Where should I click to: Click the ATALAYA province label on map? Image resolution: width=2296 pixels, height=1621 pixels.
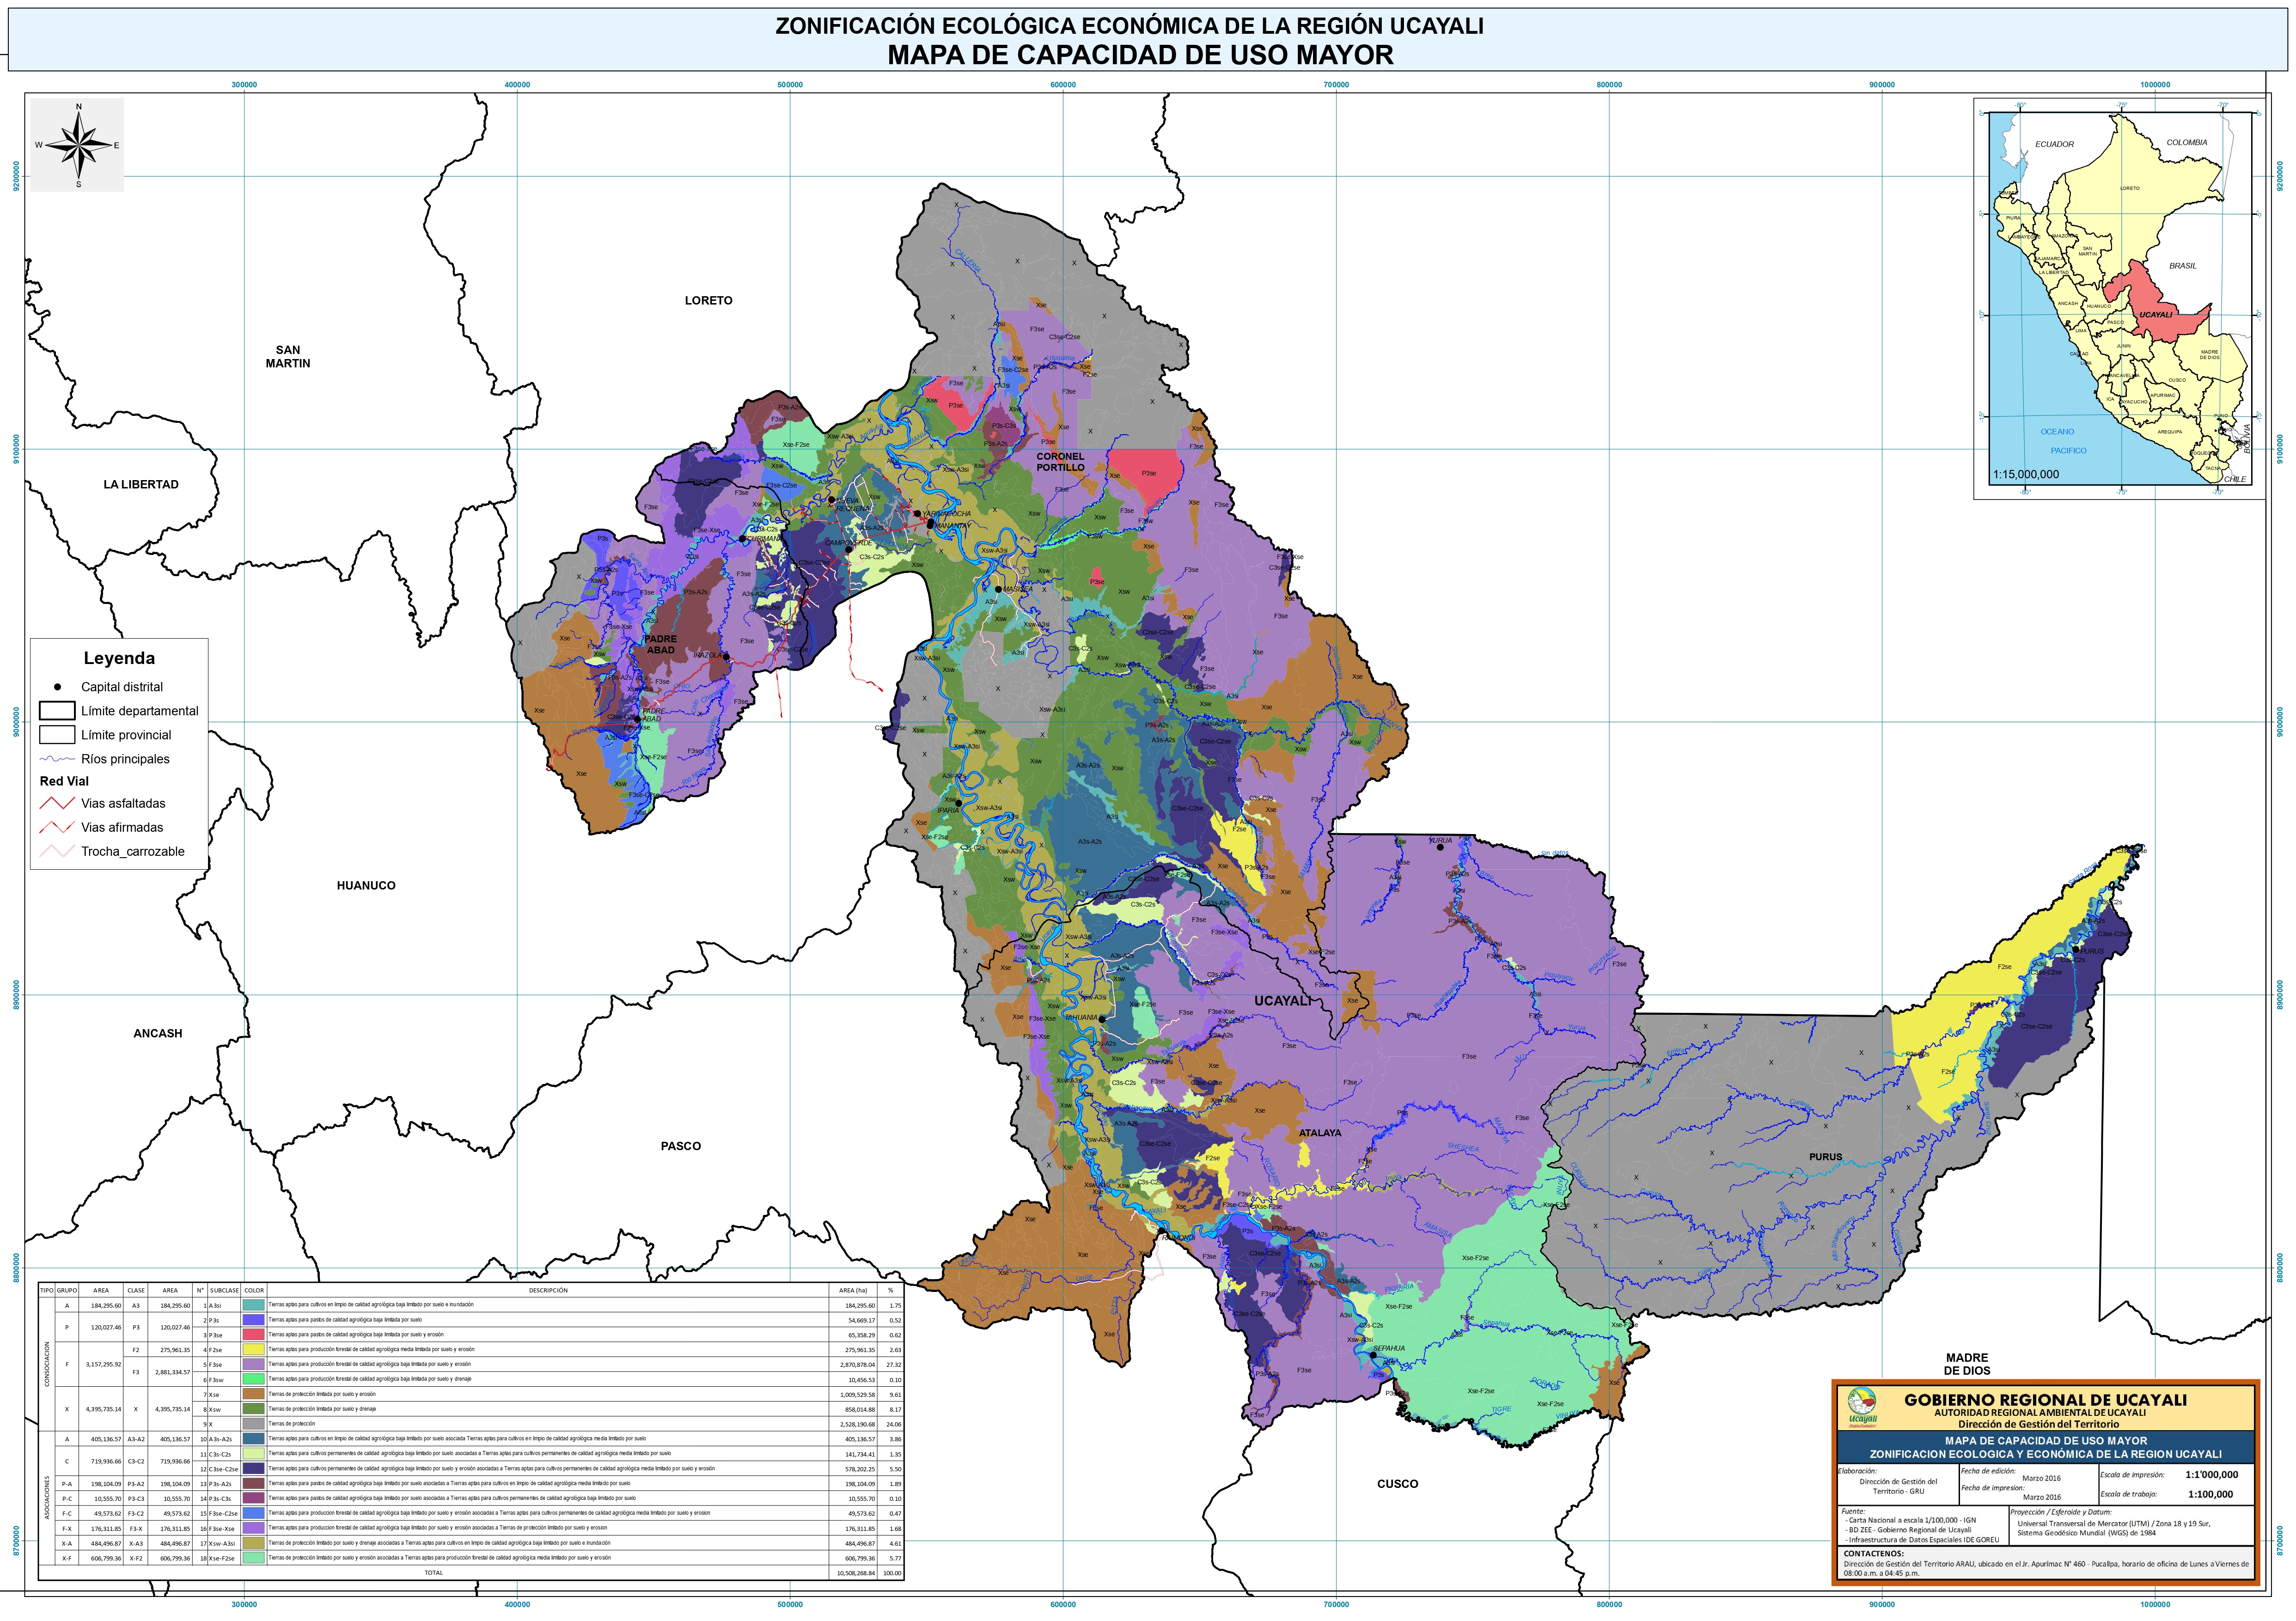click(1320, 1133)
